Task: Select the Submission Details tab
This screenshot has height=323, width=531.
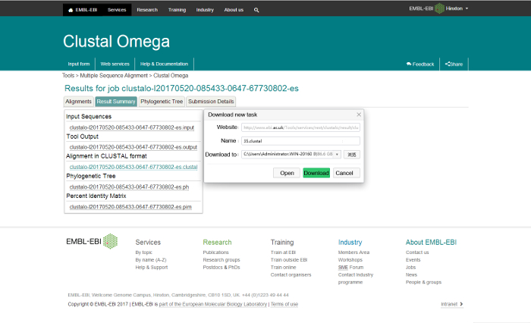Action: 211,102
